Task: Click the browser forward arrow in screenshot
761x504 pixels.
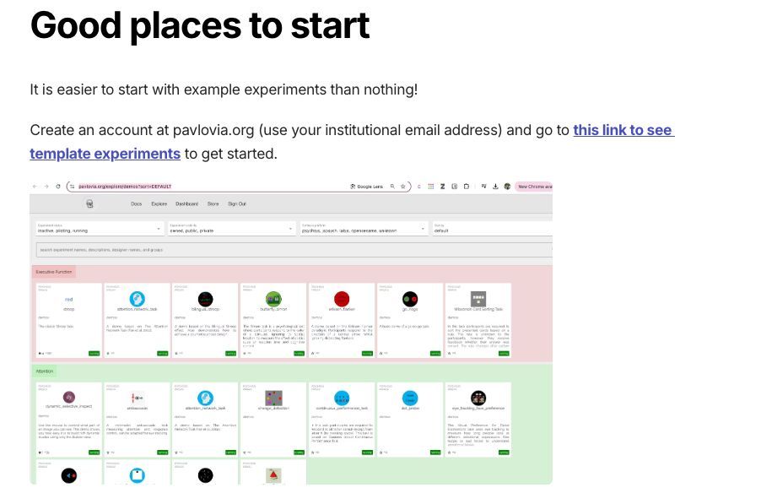Action: coord(46,187)
